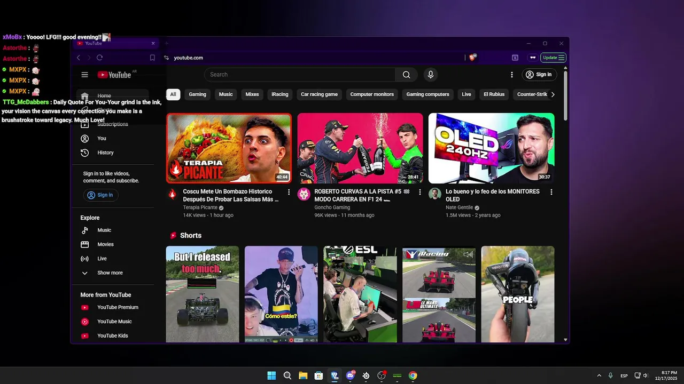Open the Goncho Gaming channel name link

tap(332, 207)
